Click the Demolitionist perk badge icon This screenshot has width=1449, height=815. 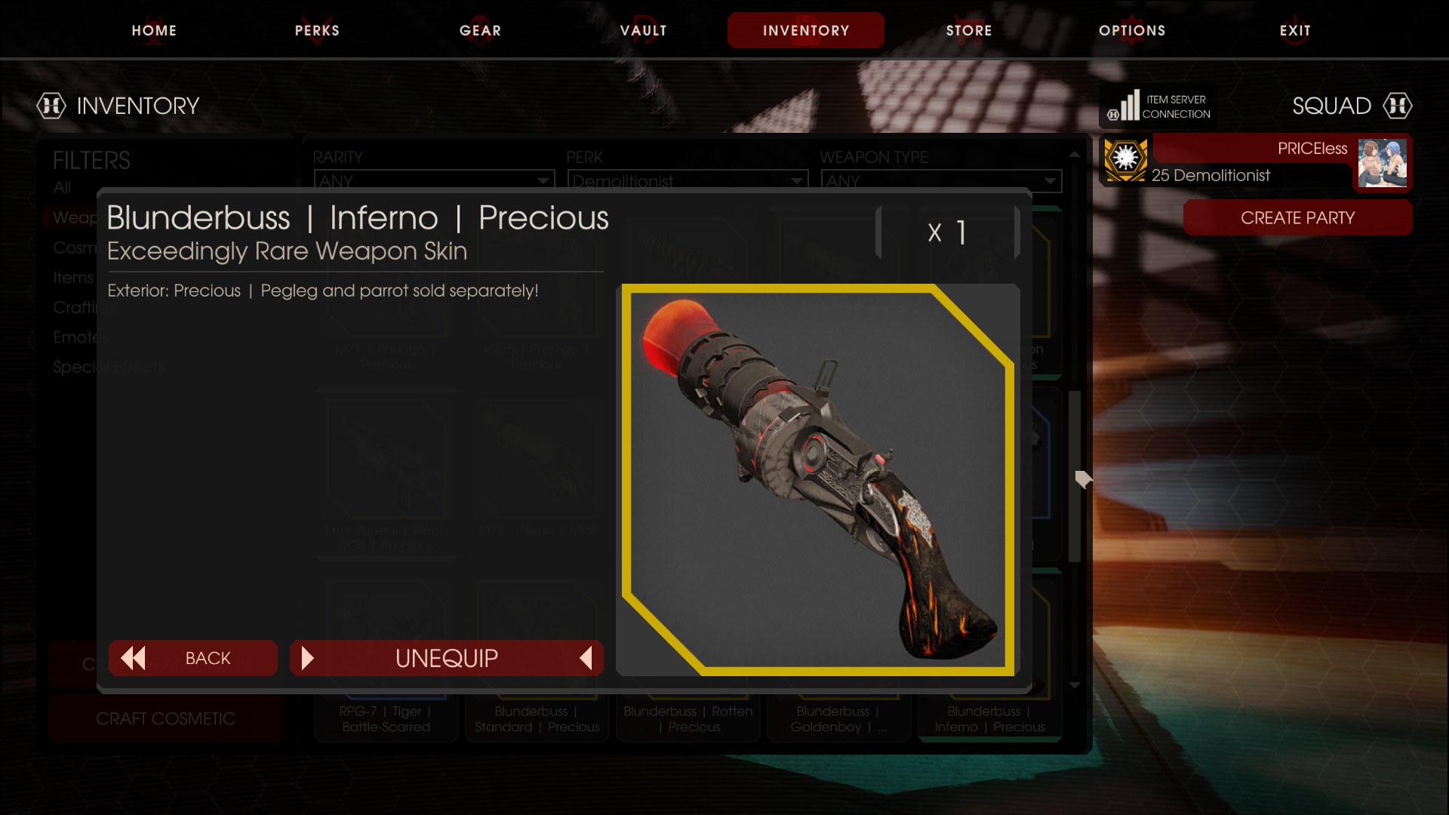[x=1125, y=159]
